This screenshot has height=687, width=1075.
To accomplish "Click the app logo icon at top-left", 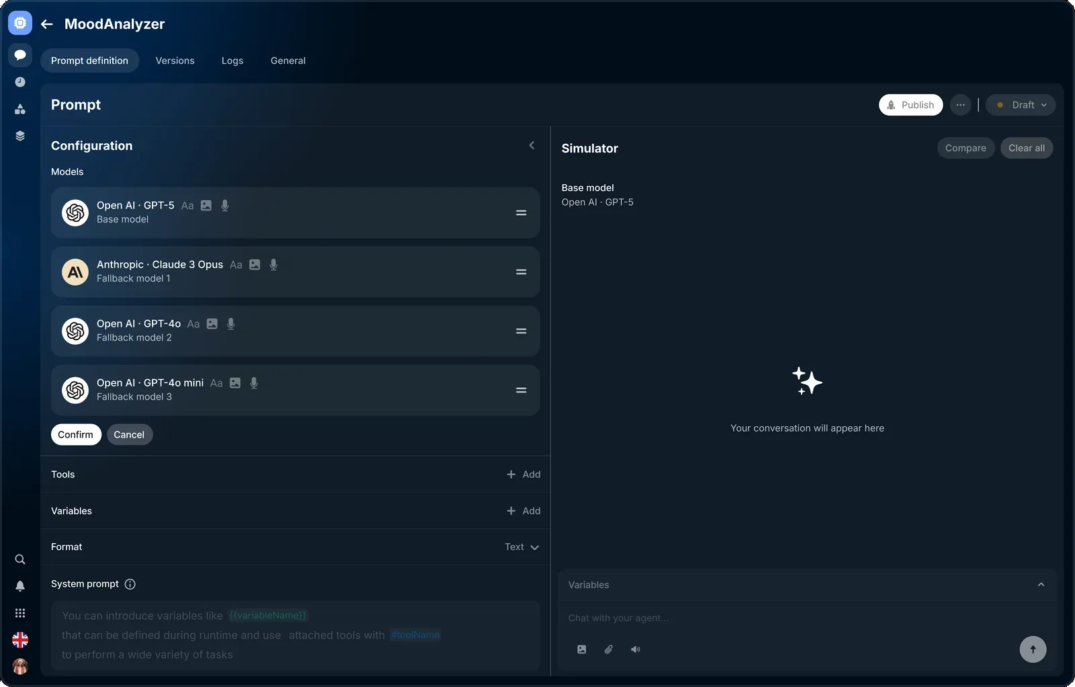I will pos(20,23).
